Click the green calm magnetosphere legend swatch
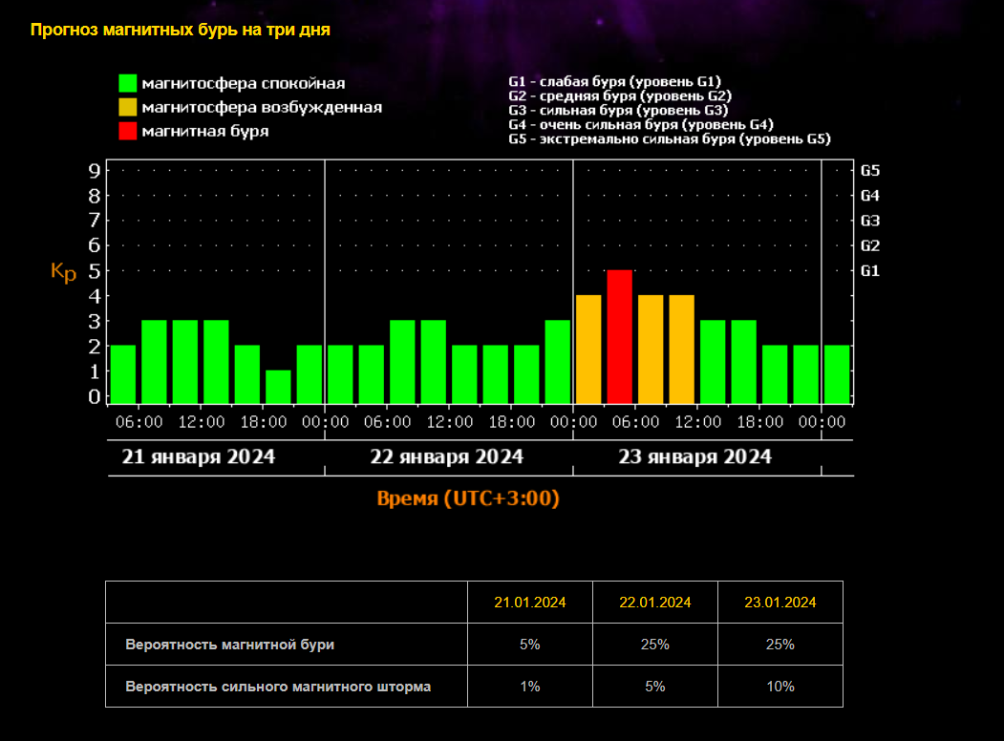Viewport: 1004px width, 741px height. tap(128, 84)
